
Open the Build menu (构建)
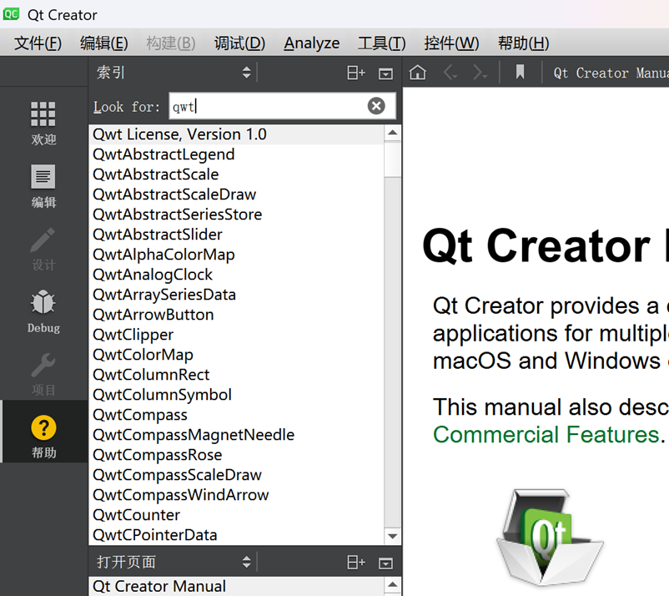[171, 43]
